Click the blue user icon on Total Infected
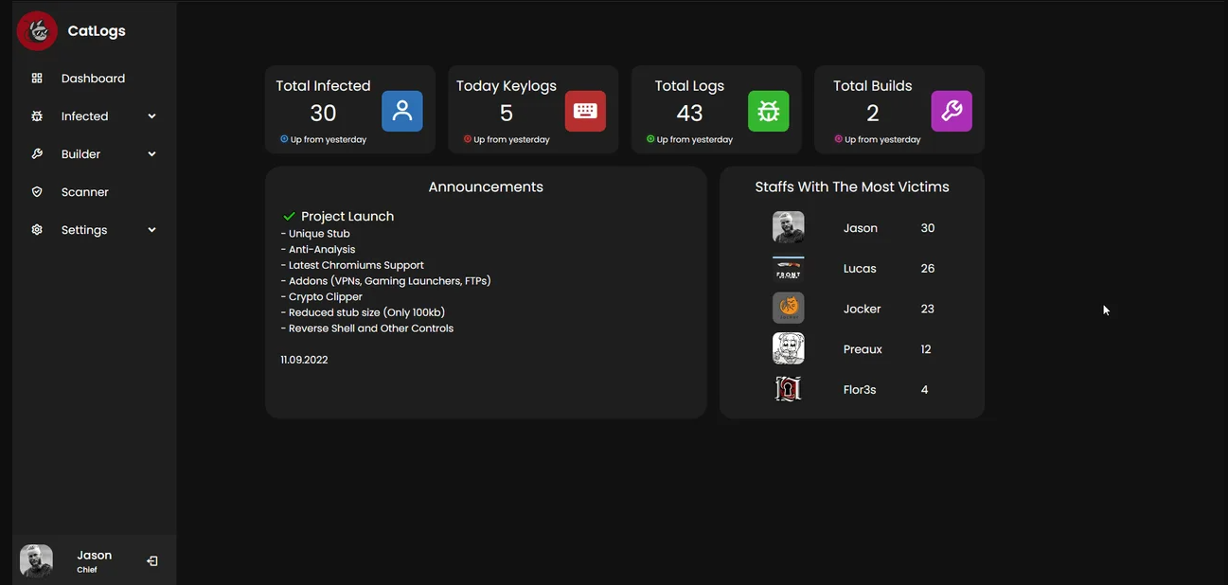Image resolution: width=1228 pixels, height=585 pixels. click(x=402, y=111)
